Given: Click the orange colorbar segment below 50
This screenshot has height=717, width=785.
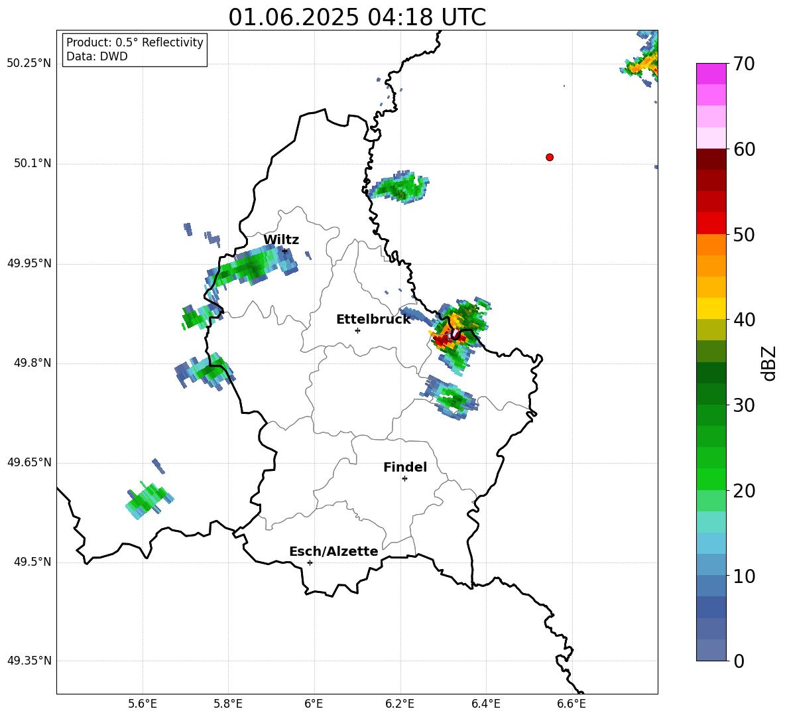Looking at the screenshot, I should (711, 245).
